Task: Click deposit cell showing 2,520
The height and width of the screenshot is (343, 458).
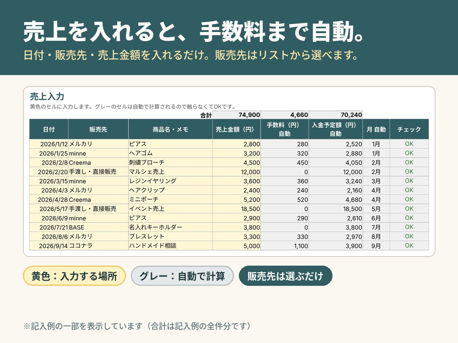Action: click(336, 144)
